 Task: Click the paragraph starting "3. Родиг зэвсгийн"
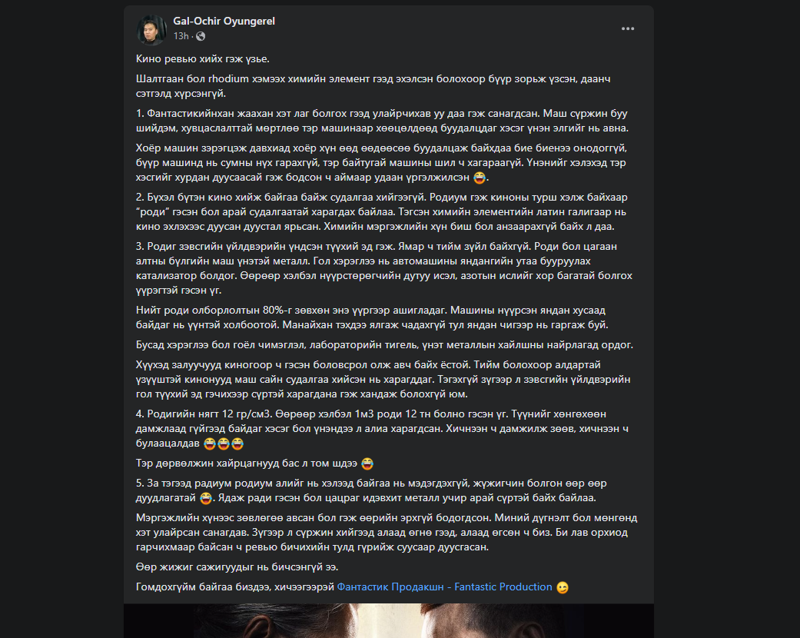pos(383,268)
